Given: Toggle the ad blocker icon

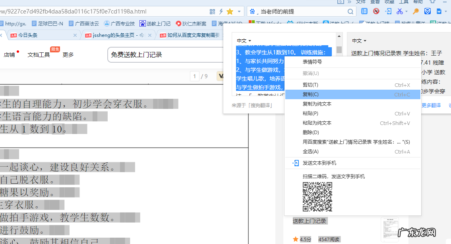Looking at the screenshot, I should [376, 11].
